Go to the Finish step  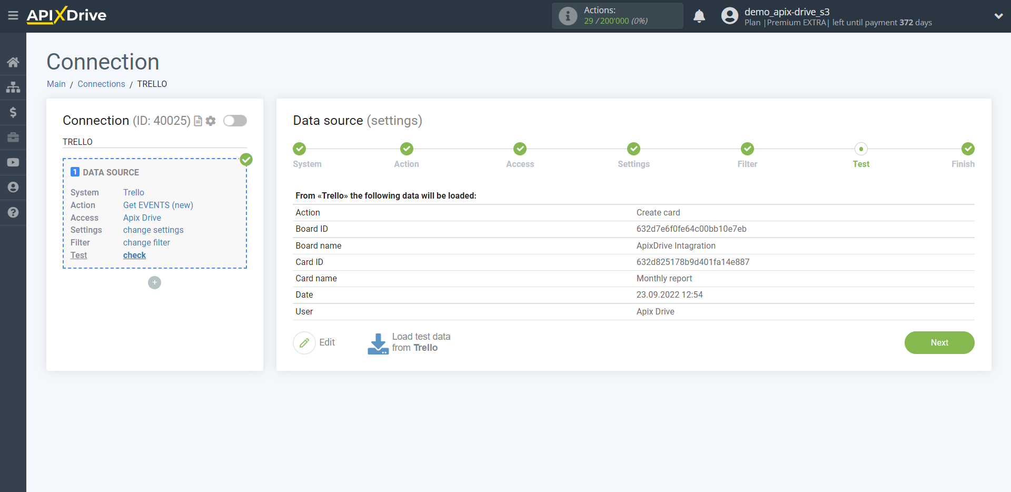968,149
